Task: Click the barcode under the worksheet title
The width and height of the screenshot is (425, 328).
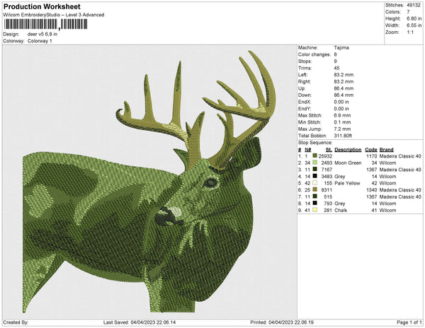Action: coord(47,24)
